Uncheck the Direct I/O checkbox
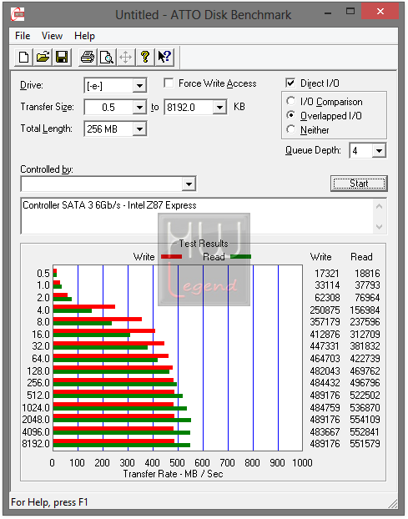 coord(290,83)
